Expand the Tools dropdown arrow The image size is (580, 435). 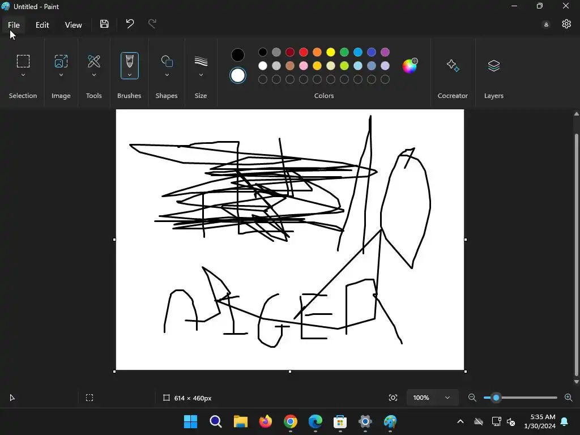pos(94,75)
